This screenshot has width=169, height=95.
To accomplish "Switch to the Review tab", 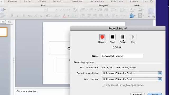I will [134, 1].
